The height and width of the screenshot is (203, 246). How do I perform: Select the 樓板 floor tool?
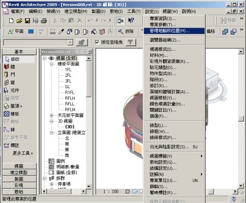11,114
